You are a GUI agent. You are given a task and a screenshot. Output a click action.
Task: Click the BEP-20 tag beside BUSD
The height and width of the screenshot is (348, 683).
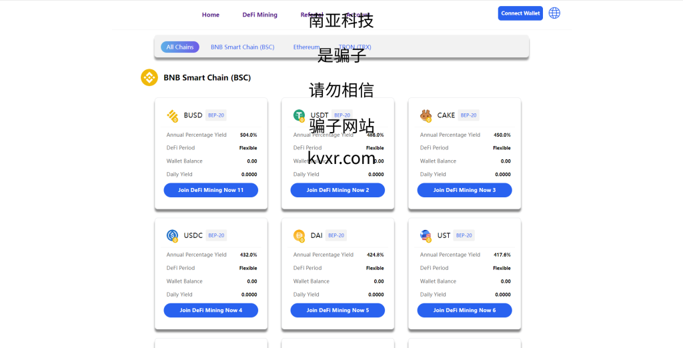216,115
